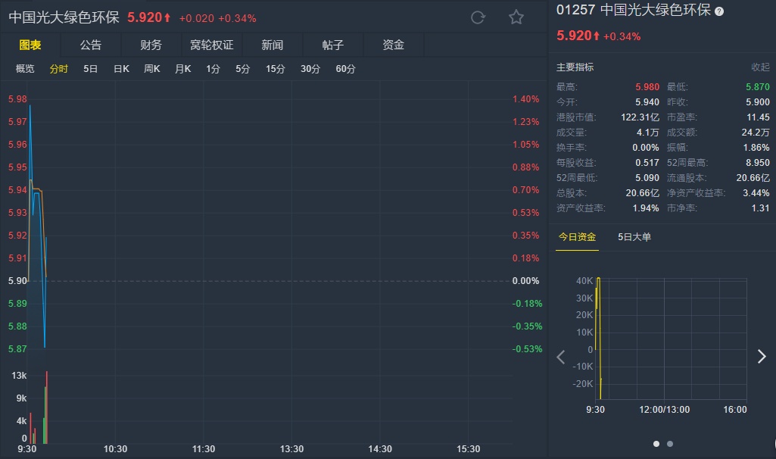Select the second pagination dot
The width and height of the screenshot is (776, 459).
point(670,444)
